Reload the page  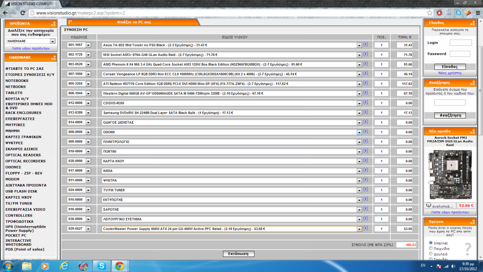pyautogui.click(x=24, y=13)
